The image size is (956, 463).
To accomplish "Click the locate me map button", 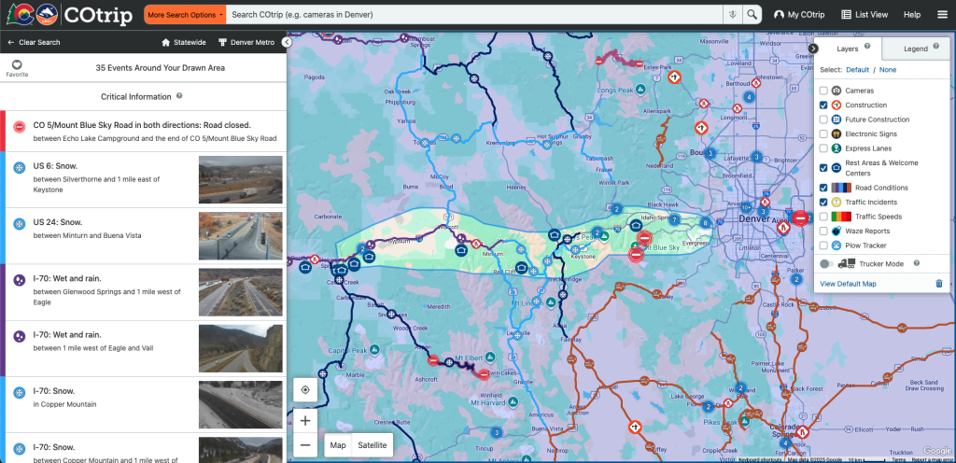I will point(305,389).
